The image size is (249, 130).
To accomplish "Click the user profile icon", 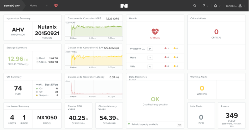I will click(x=240, y=5).
